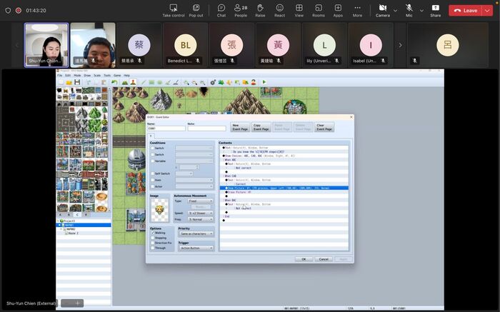
Task: Click the Zoom In magnifier icon
Action: [186, 82]
